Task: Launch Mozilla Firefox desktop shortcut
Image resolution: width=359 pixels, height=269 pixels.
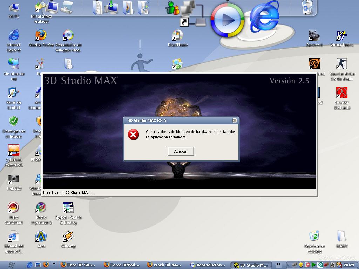Action: [x=41, y=38]
